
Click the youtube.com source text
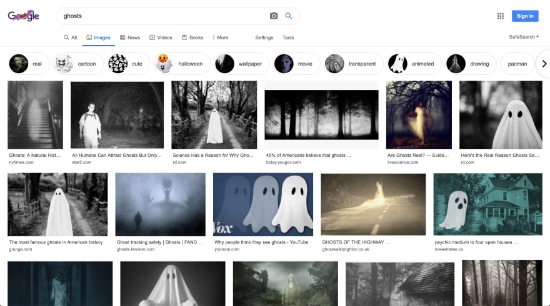point(227,249)
